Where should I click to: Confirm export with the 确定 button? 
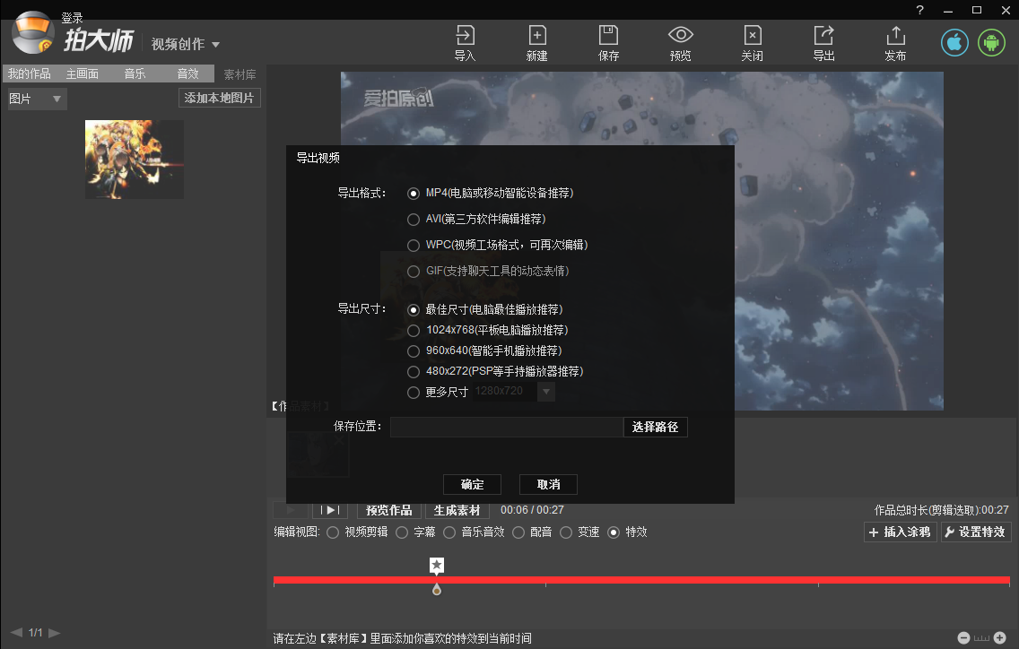(472, 484)
